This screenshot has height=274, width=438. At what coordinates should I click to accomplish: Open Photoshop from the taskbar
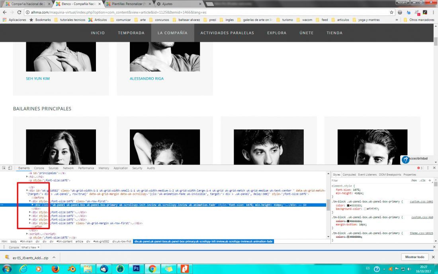click(x=136, y=269)
